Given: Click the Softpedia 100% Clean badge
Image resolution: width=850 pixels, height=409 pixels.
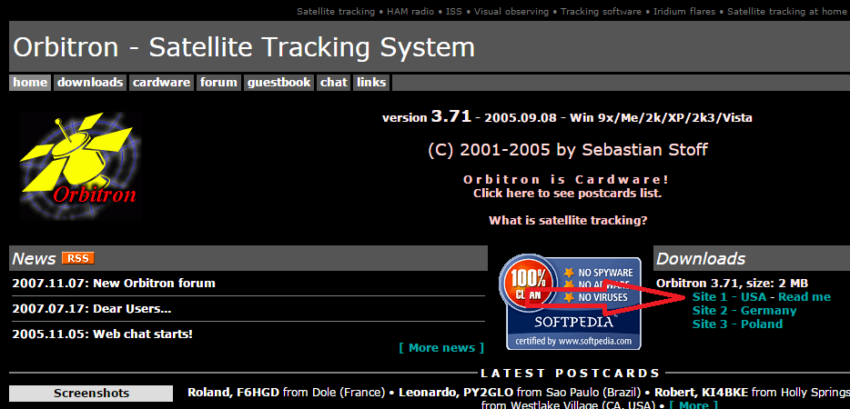Looking at the screenshot, I should [570, 303].
